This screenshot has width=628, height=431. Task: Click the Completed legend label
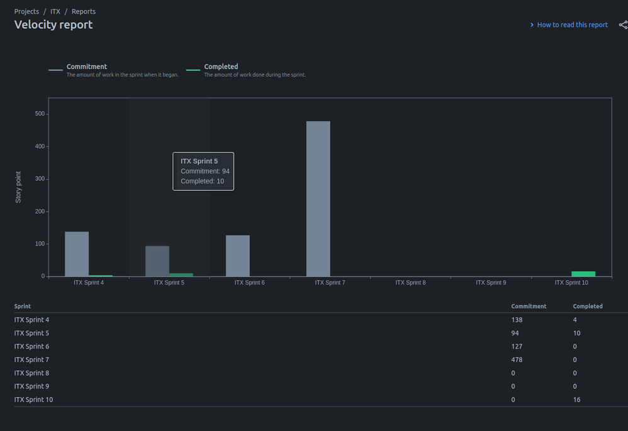pyautogui.click(x=221, y=67)
